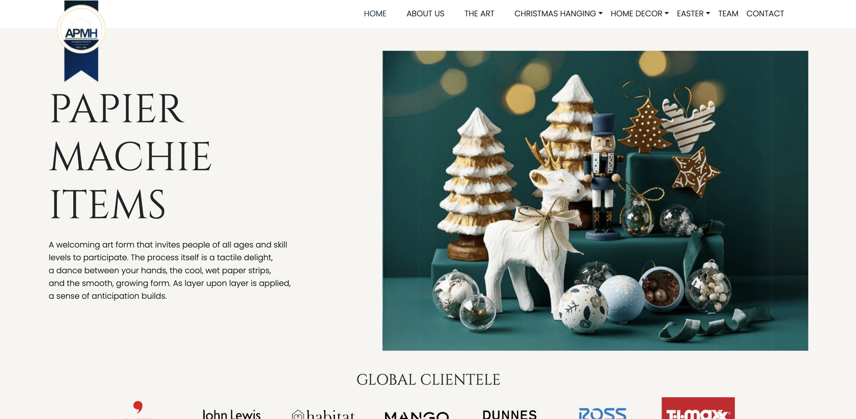The height and width of the screenshot is (419, 856).
Task: Go to the Home nav item
Action: pyautogui.click(x=375, y=14)
